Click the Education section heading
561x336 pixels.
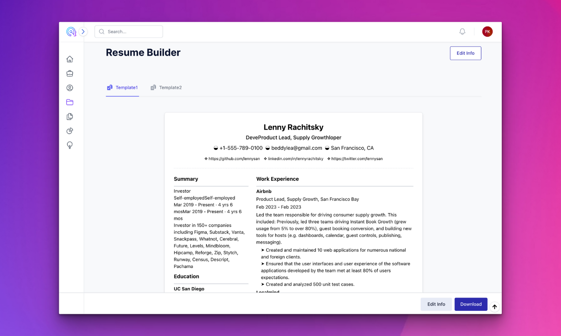(x=186, y=276)
